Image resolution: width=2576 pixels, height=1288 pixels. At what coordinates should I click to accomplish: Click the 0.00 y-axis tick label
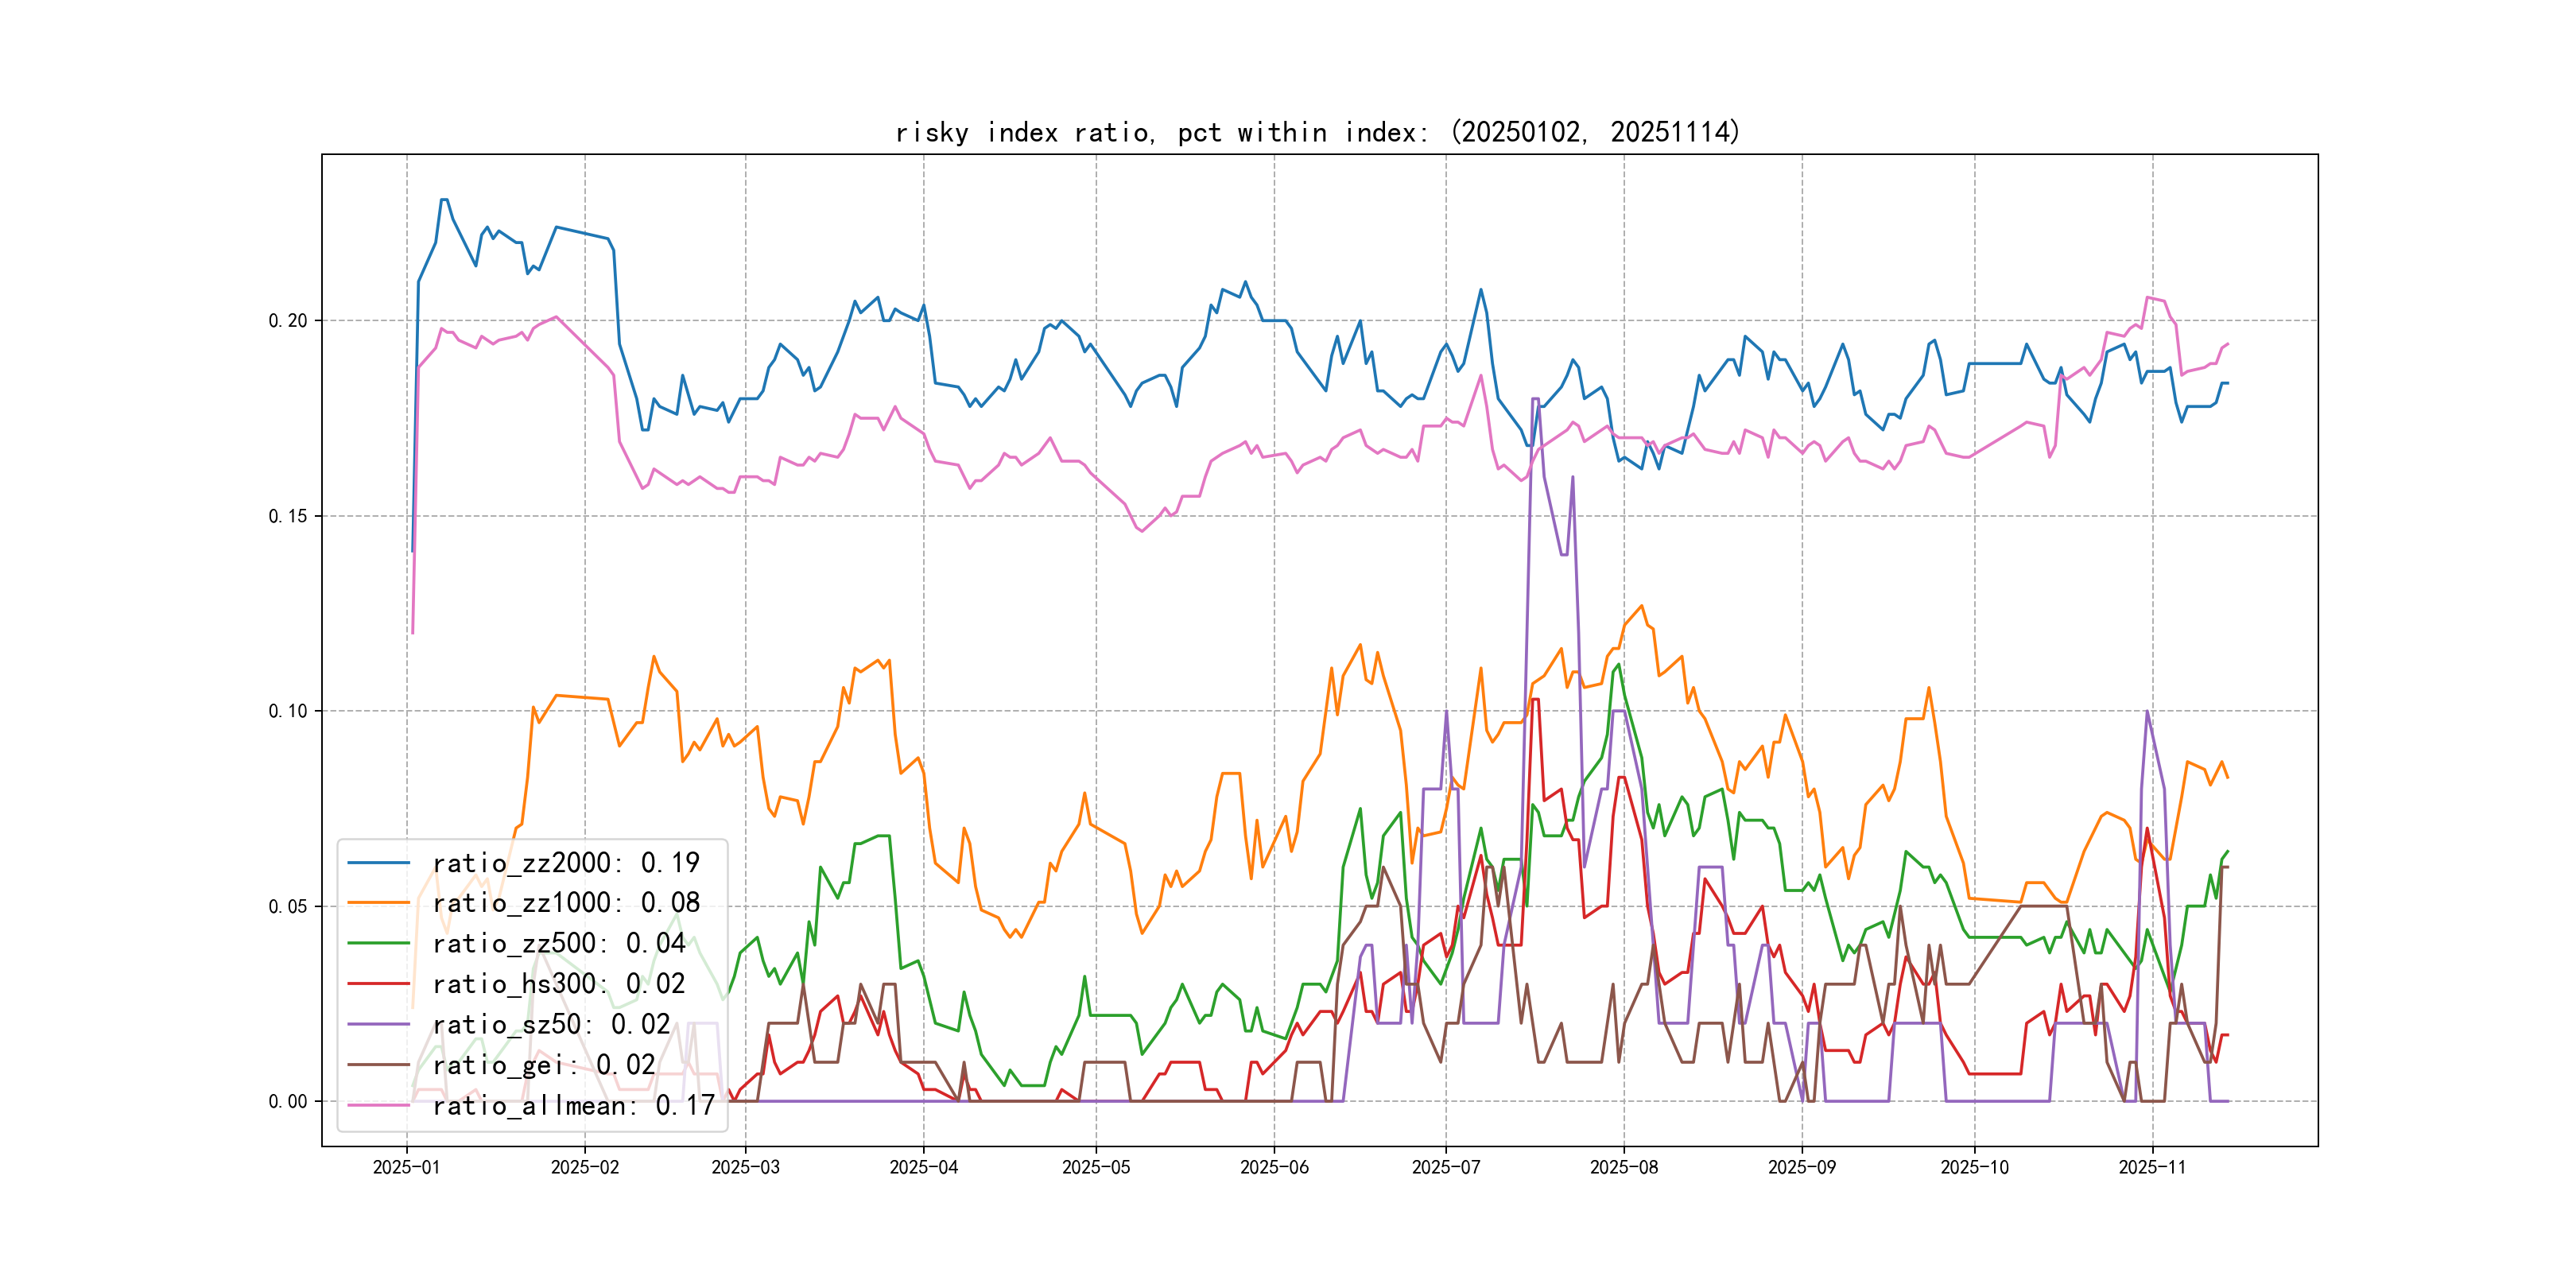(288, 1102)
